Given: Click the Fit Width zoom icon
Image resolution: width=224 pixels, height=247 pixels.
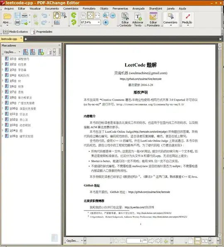Looking at the screenshot, I should 97,15.
